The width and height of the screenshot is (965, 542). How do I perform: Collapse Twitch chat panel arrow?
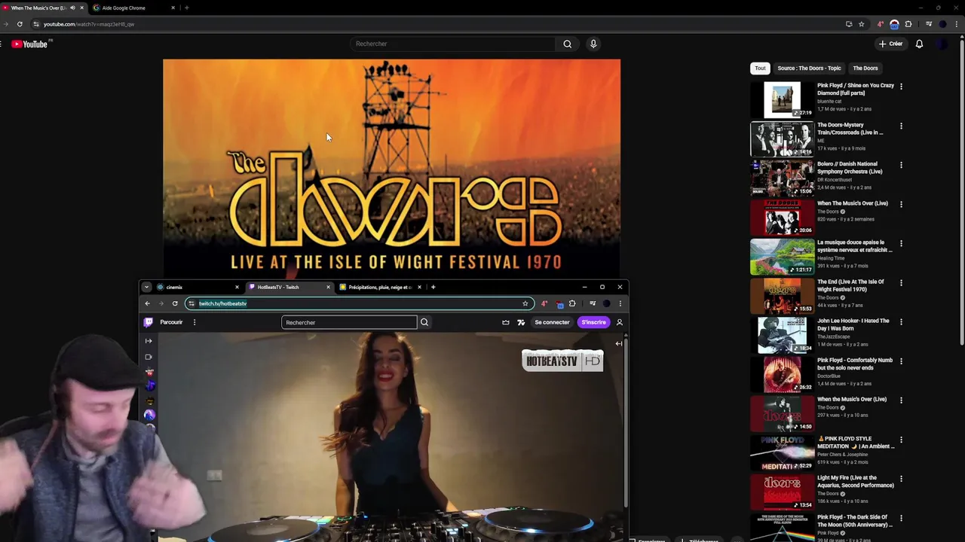619,344
